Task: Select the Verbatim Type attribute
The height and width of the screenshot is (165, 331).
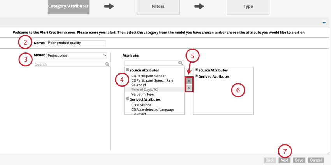Action: point(143,94)
